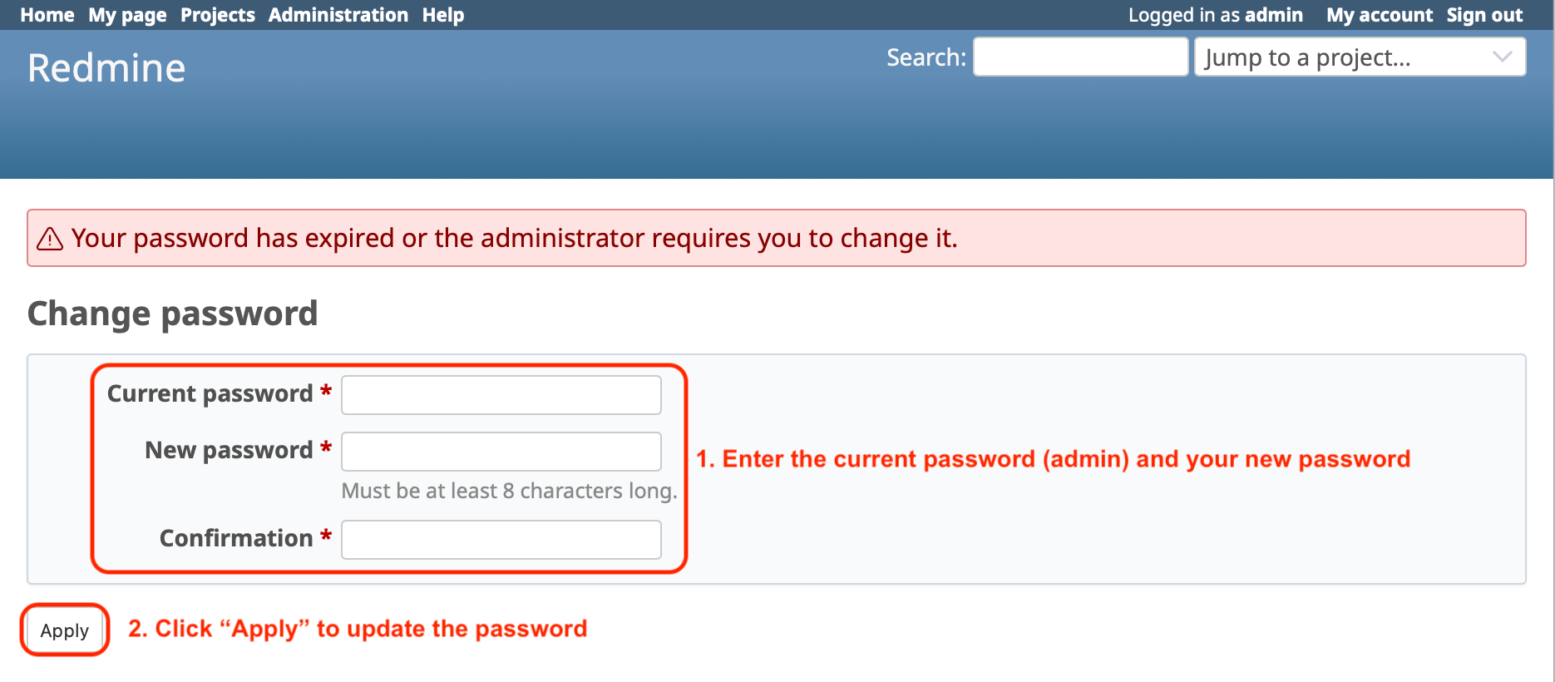Open the My account page

coord(1379,14)
